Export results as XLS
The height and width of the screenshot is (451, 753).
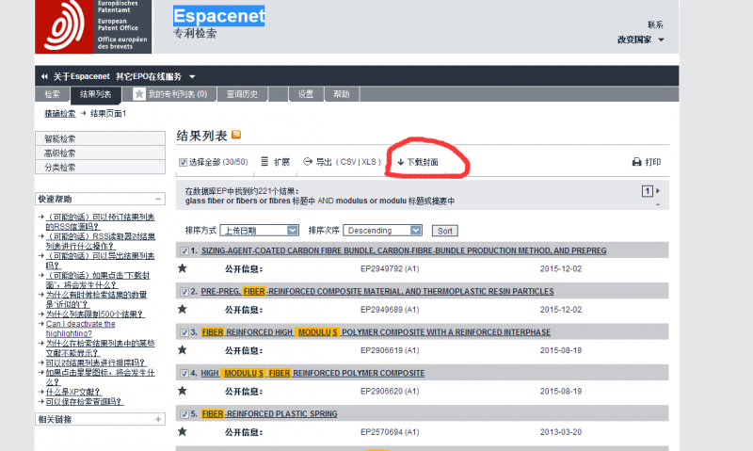coord(369,162)
